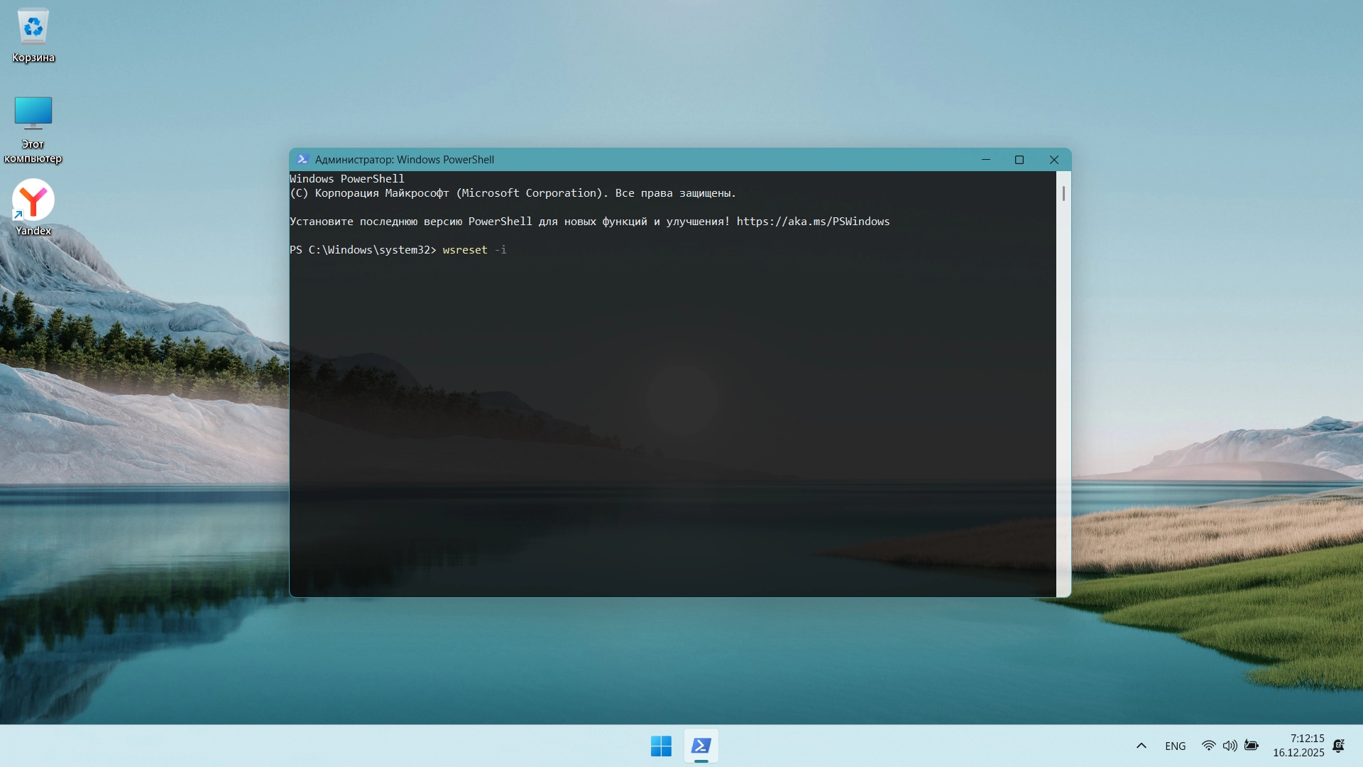Switch the ENG input language indicator
1363x767 pixels.
click(x=1175, y=746)
